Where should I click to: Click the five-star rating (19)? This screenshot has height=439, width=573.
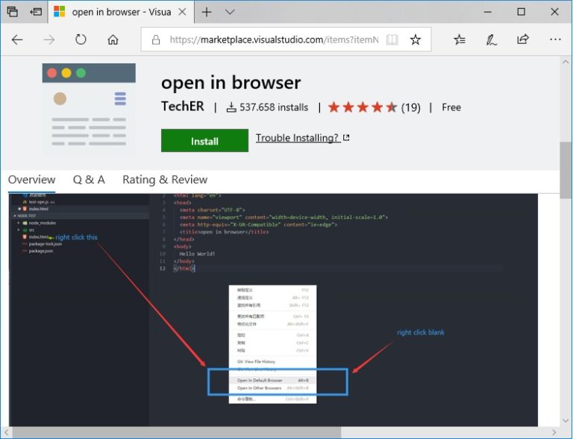pos(374,107)
